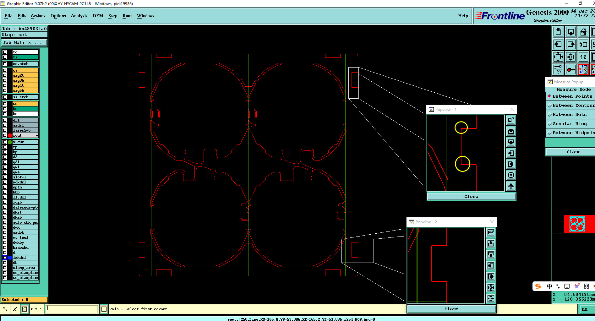Open the Edit menu
Screen dimensions: 595x321
click(22, 16)
